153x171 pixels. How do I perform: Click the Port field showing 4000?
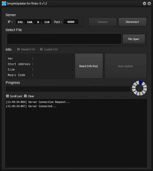(71, 22)
